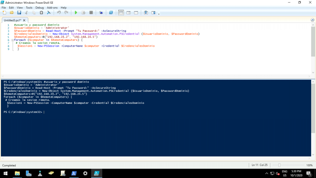Click the '# Creamos la sesion remota.' comment in script

click(38, 43)
